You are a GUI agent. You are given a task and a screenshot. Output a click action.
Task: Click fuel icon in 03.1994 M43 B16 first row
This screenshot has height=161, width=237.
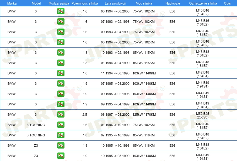pyautogui.click(x=61, y=11)
